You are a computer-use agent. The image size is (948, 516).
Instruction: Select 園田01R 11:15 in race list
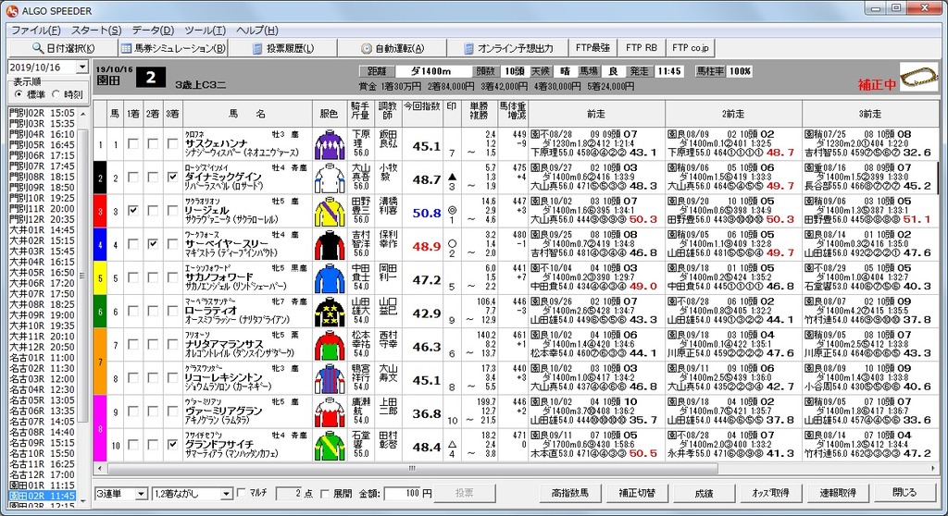tap(43, 485)
